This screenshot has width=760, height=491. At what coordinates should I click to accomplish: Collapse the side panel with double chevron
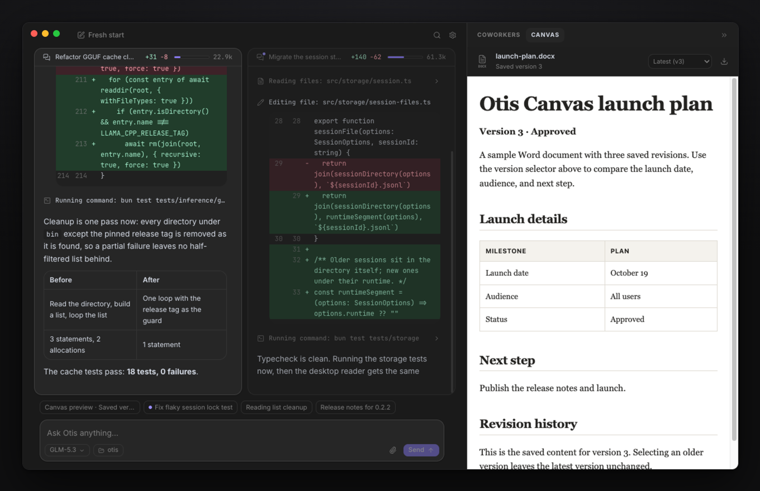[724, 35]
